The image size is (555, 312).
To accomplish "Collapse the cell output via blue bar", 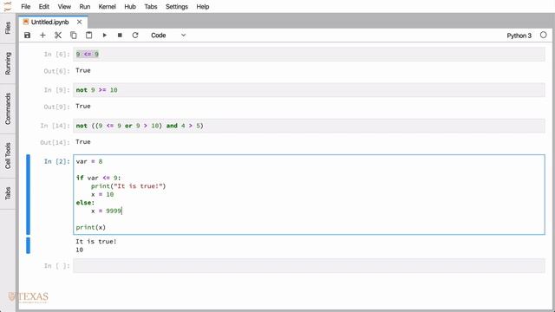I will pos(28,245).
